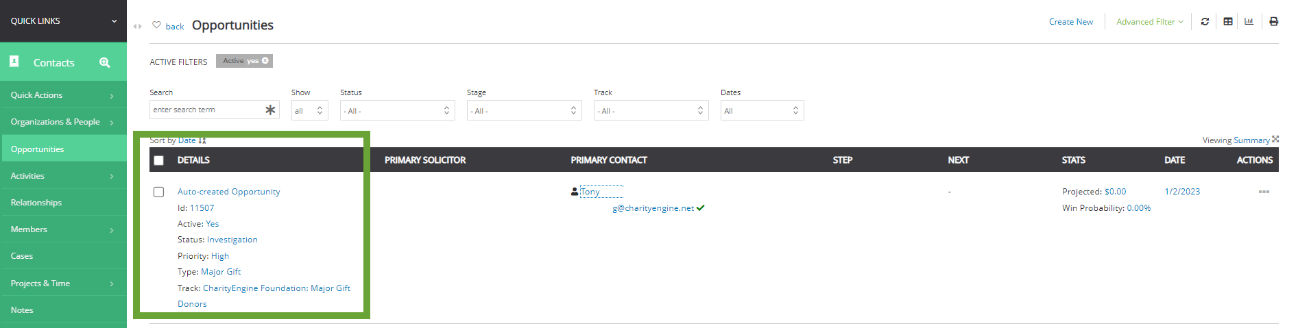The image size is (1298, 328).
Task: Select Opportunities in the sidebar
Action: (x=63, y=149)
